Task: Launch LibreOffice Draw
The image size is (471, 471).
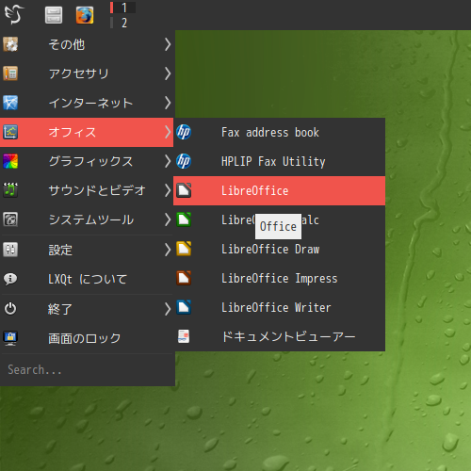Action: pos(279,249)
